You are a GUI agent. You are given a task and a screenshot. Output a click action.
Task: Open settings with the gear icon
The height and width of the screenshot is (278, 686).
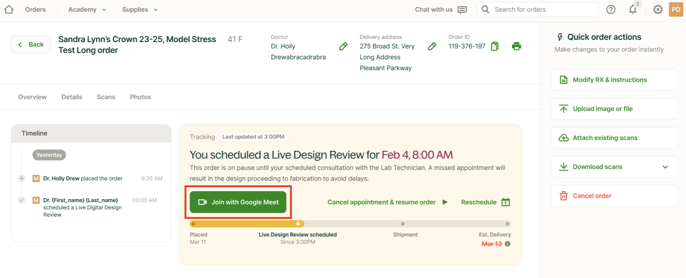click(658, 9)
